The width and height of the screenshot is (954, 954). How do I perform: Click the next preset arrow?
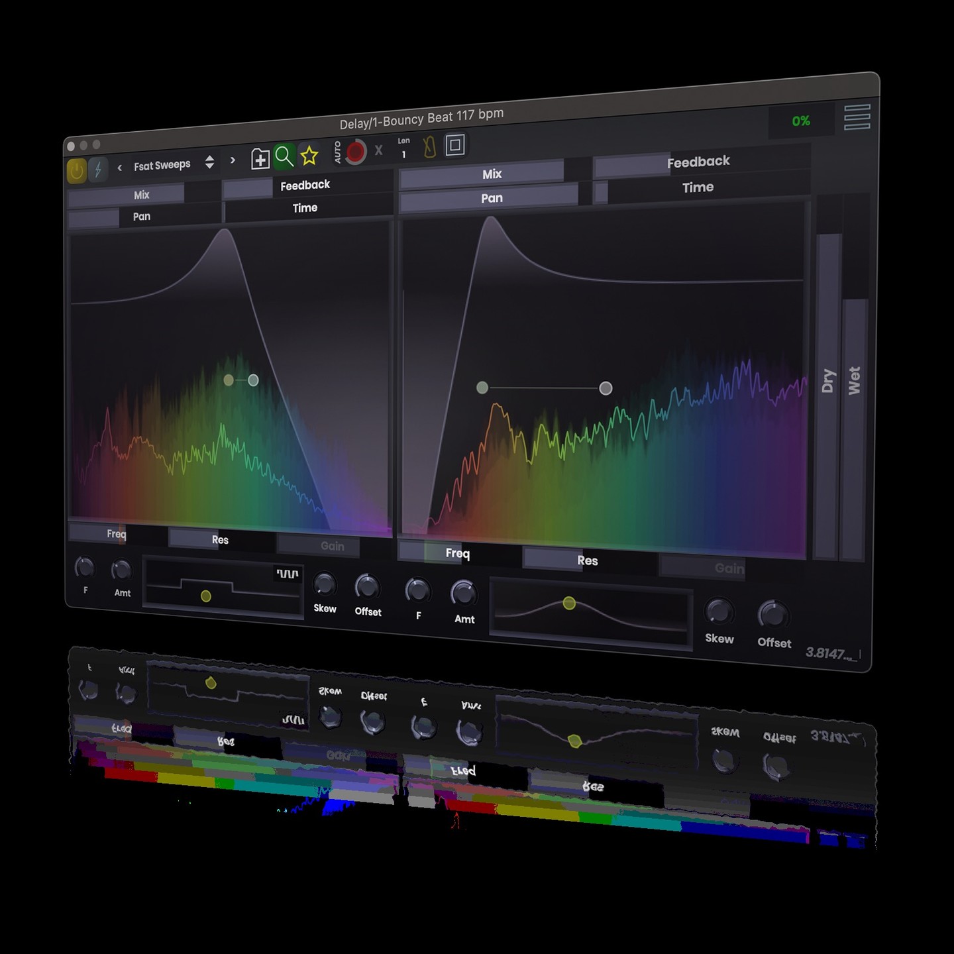pos(233,160)
